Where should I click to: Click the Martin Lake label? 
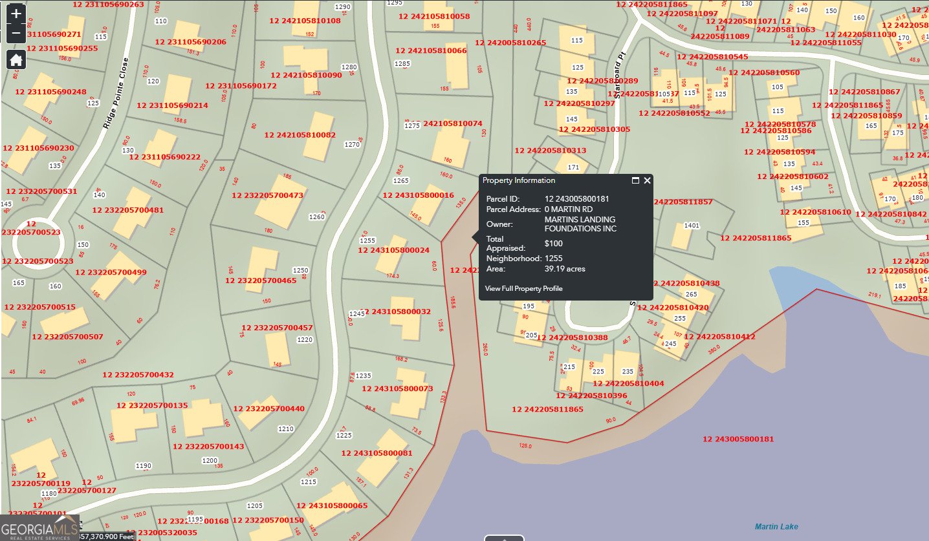[776, 527]
